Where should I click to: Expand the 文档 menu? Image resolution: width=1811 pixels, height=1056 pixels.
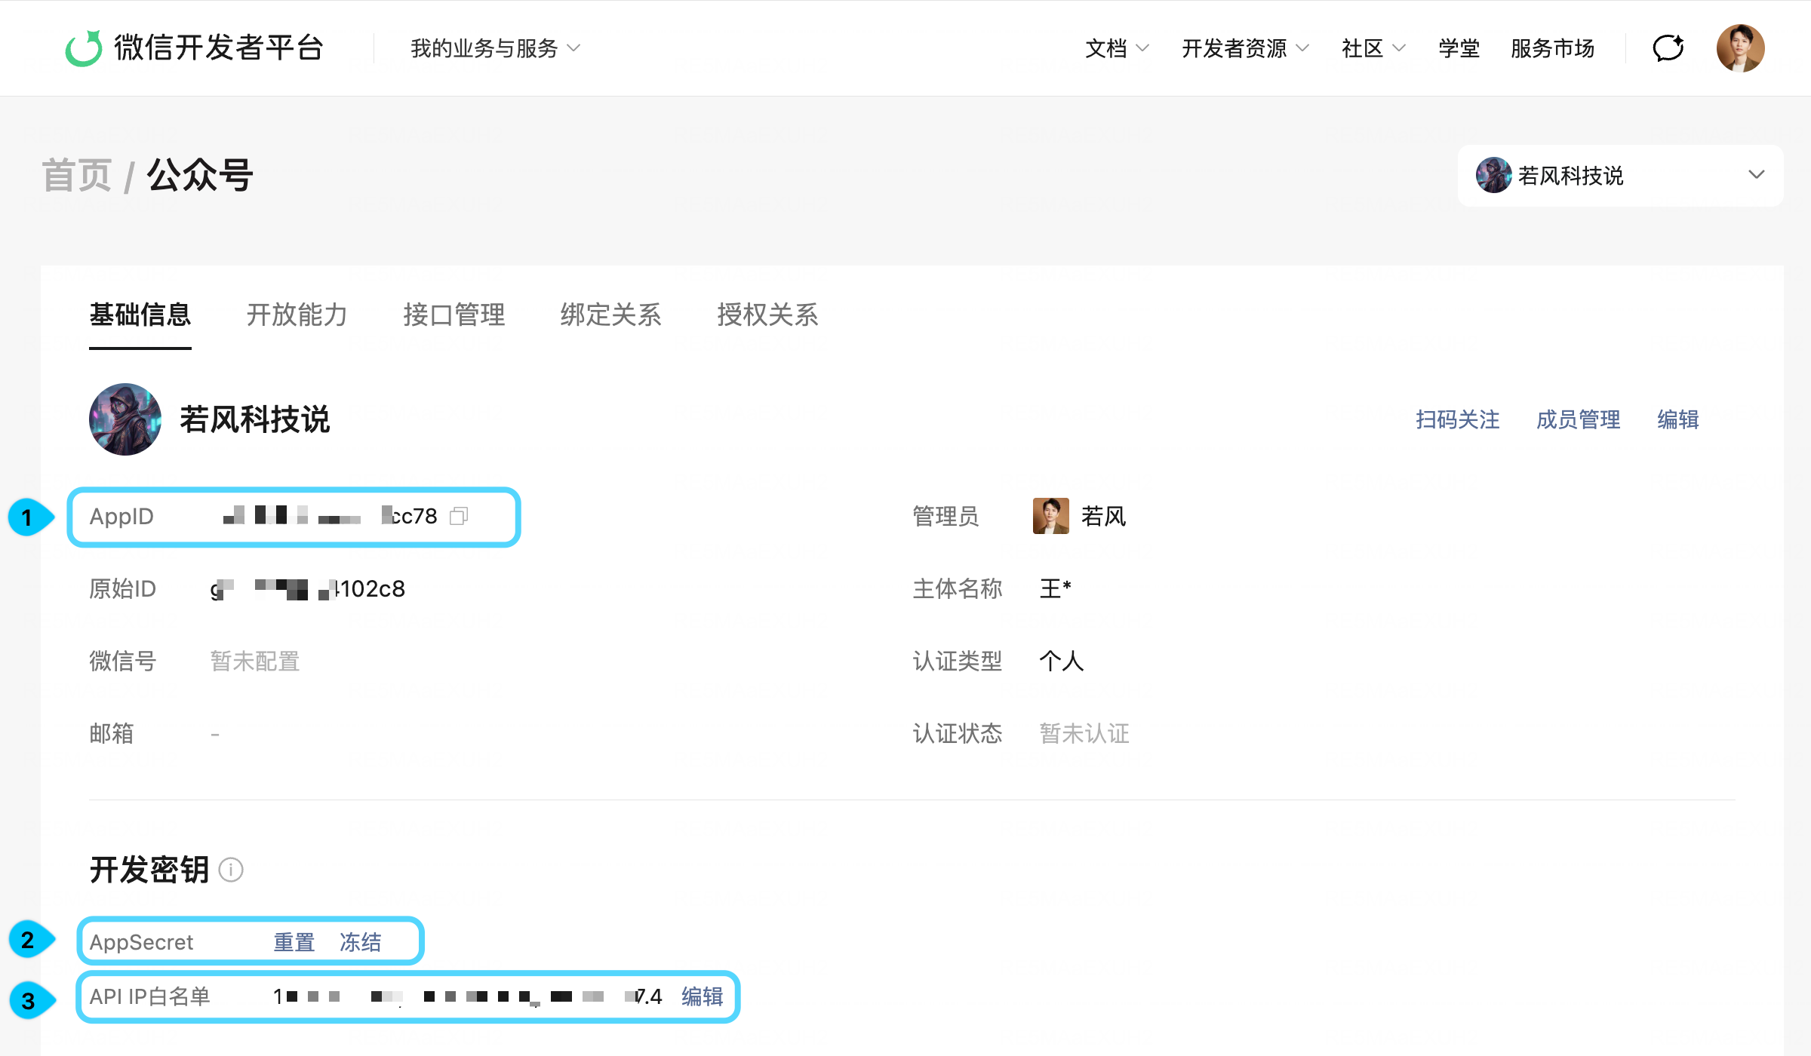tap(1117, 48)
